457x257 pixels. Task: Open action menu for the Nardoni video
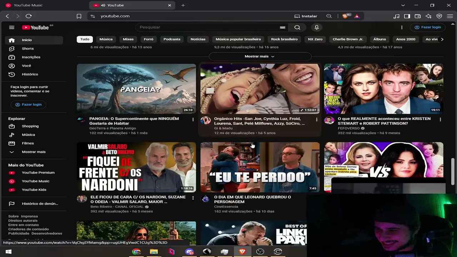(193, 198)
